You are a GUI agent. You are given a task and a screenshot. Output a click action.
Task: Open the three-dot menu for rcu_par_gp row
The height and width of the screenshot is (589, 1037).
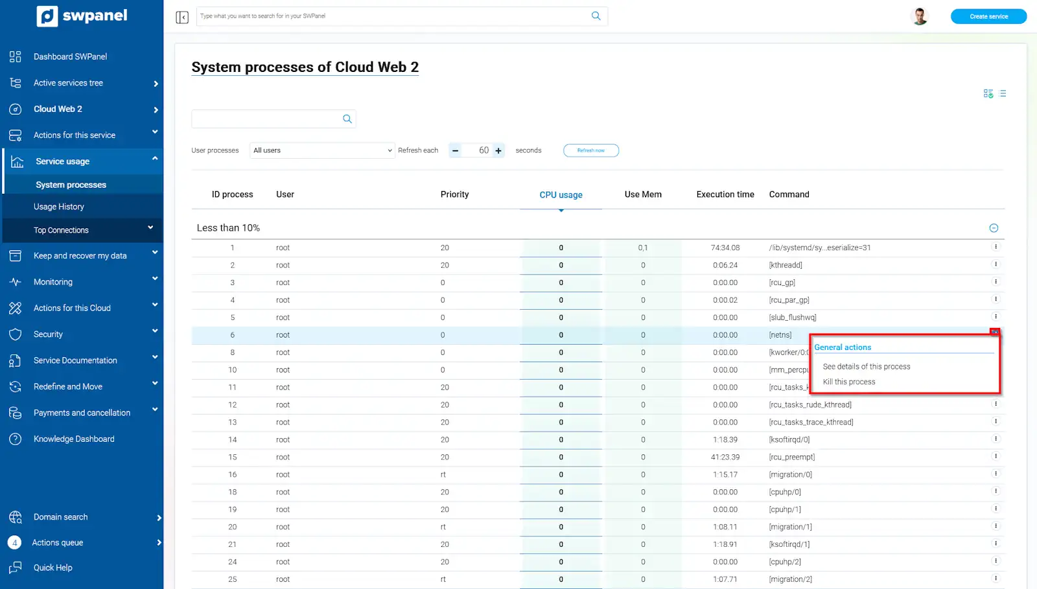click(x=996, y=299)
